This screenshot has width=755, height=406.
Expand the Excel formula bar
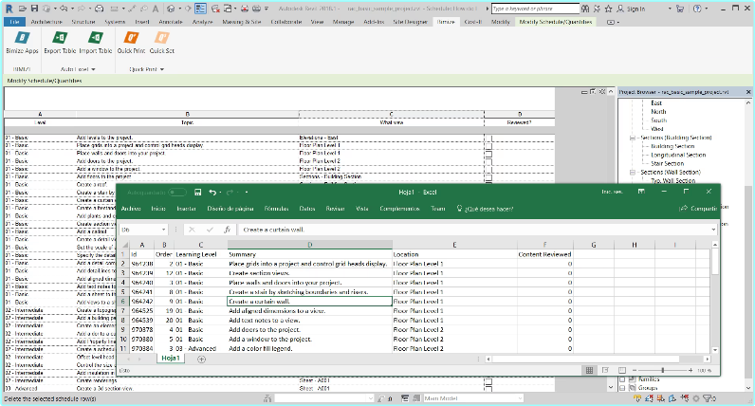(x=713, y=230)
